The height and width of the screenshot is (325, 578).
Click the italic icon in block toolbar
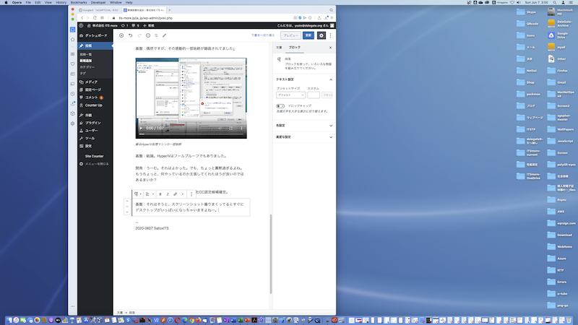point(168,194)
